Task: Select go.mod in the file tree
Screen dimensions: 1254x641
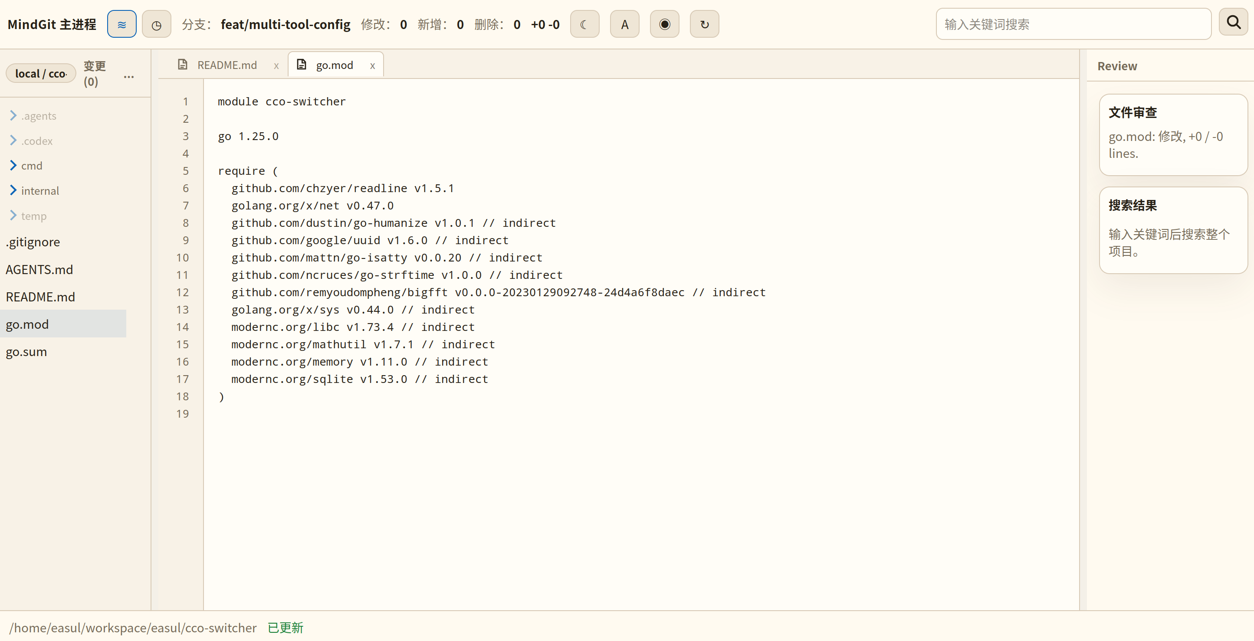Action: coord(63,324)
